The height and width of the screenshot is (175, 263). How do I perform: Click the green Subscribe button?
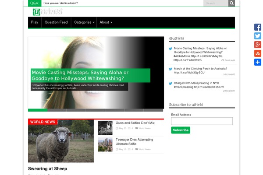point(181,130)
